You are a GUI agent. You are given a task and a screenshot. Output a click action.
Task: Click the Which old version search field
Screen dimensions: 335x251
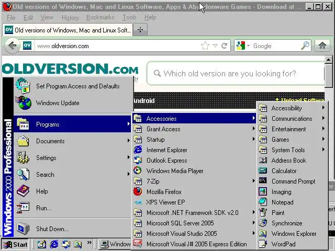[x=236, y=74]
